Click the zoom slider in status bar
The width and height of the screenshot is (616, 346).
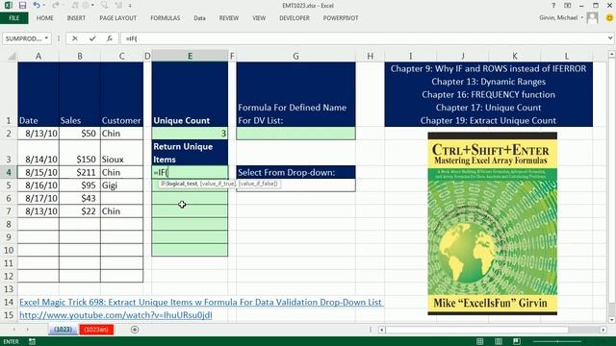click(x=557, y=342)
